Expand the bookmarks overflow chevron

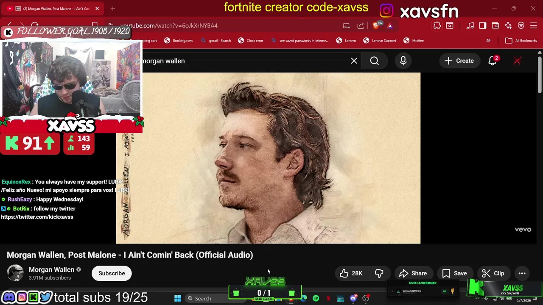488,41
